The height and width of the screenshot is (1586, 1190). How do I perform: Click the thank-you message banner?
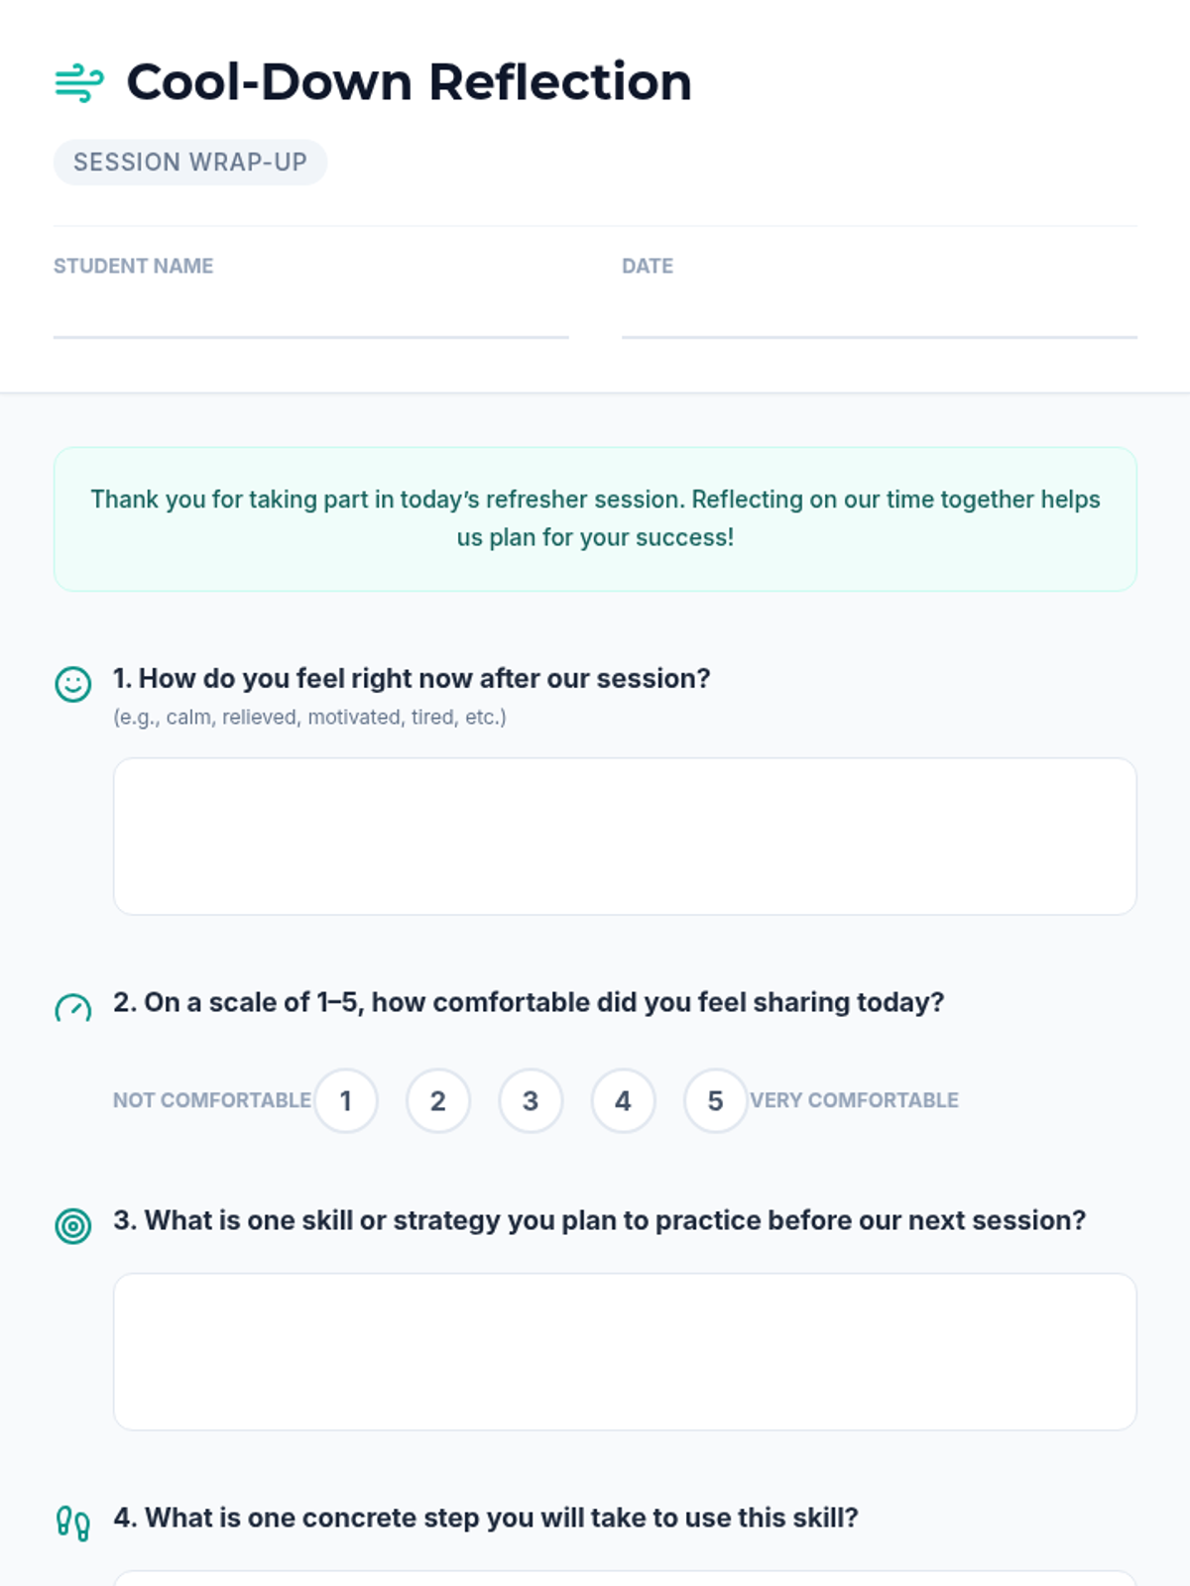pyautogui.click(x=595, y=519)
